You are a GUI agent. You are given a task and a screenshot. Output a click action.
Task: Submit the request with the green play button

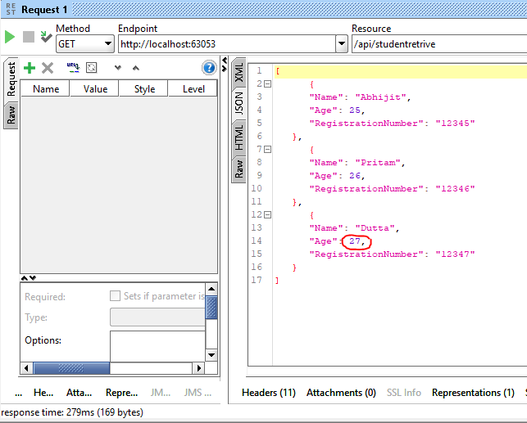click(10, 37)
